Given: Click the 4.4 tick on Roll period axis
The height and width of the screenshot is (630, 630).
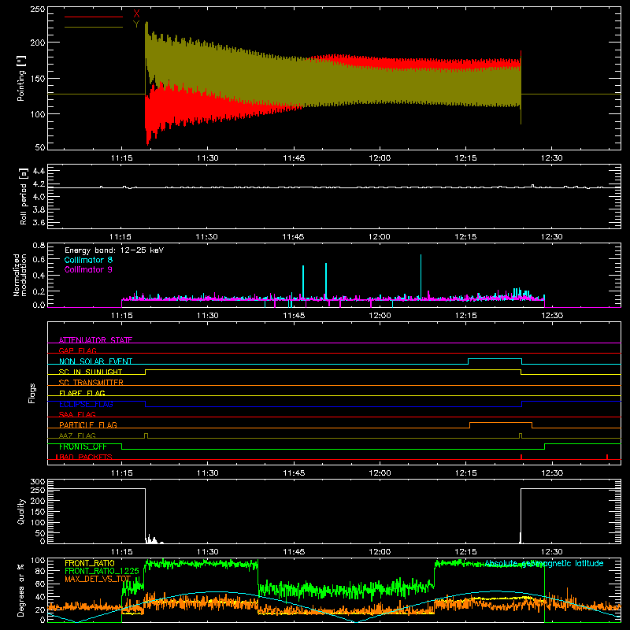Looking at the screenshot, I should [39, 171].
